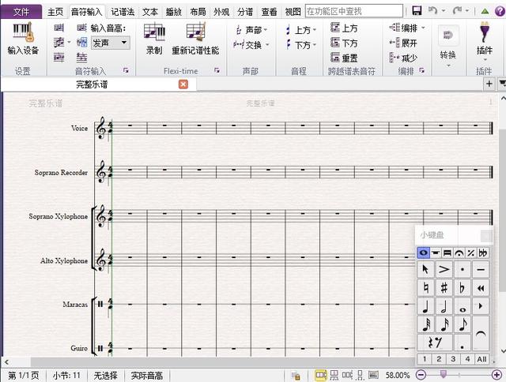Image resolution: width=506 pixels, height=382 pixels.
Task: Expand the Swap (交换) dropdown arrow
Action: click(266, 45)
